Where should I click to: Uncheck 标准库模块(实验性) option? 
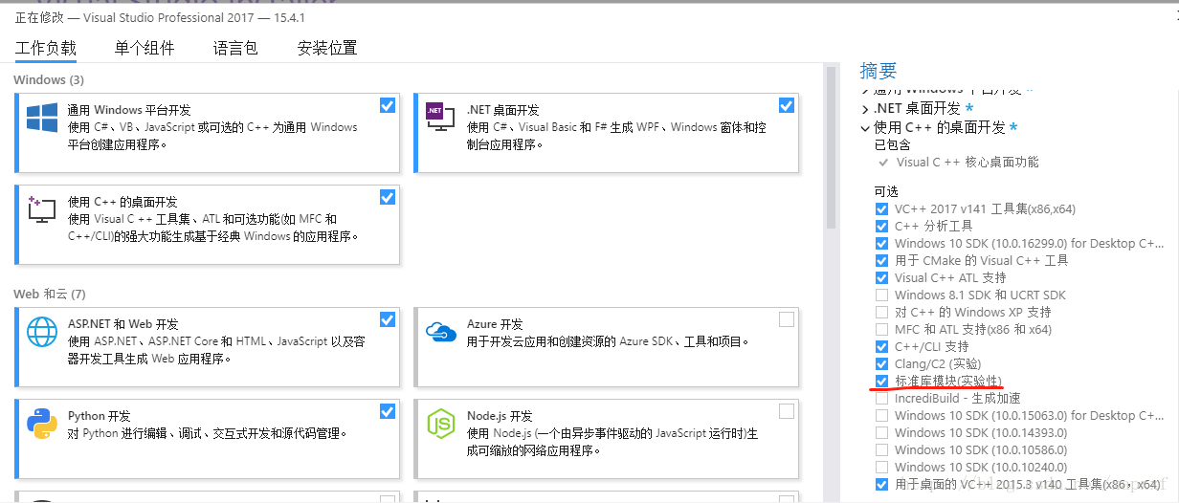(881, 382)
